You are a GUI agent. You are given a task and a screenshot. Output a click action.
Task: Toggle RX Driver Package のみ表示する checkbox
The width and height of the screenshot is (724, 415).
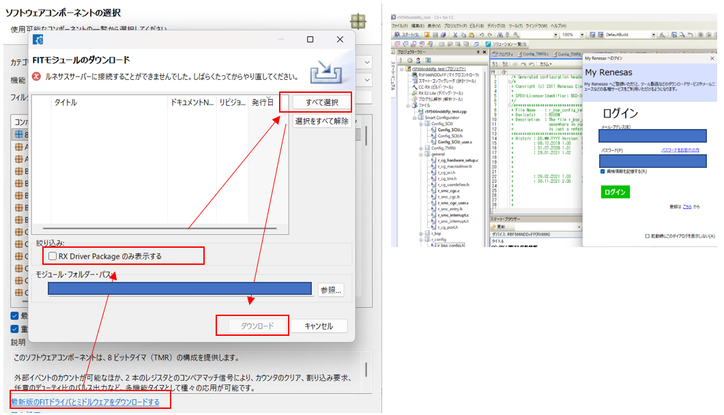point(53,256)
